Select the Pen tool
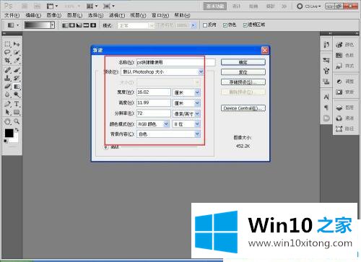 [x=7, y=104]
